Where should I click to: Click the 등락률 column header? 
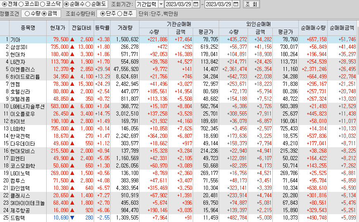(102, 28)
